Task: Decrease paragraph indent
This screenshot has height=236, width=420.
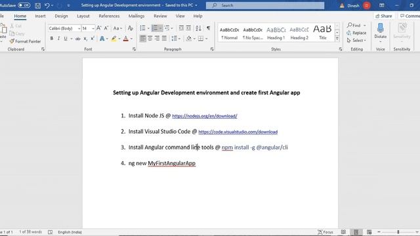Action: (181, 28)
